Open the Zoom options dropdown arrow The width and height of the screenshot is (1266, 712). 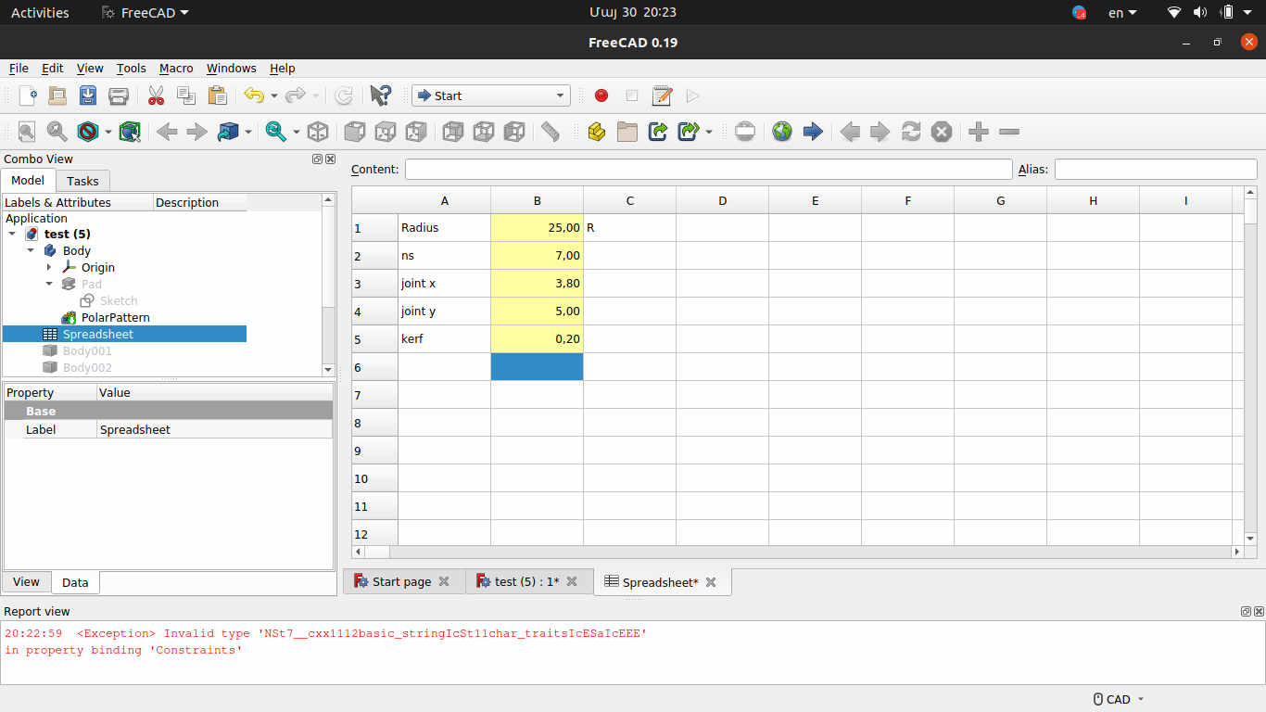296,132
